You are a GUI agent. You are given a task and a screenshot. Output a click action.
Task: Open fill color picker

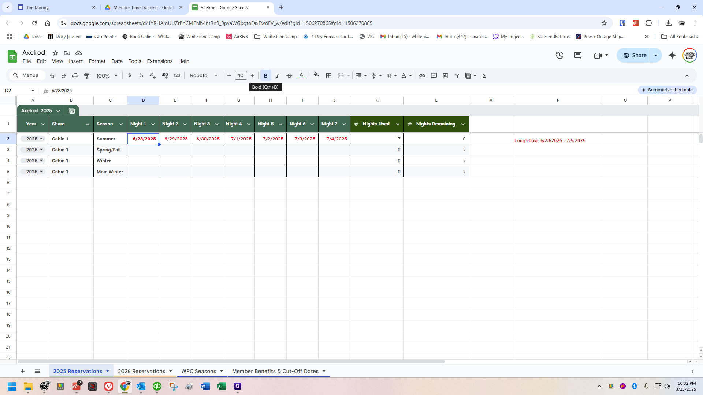tap(316, 75)
